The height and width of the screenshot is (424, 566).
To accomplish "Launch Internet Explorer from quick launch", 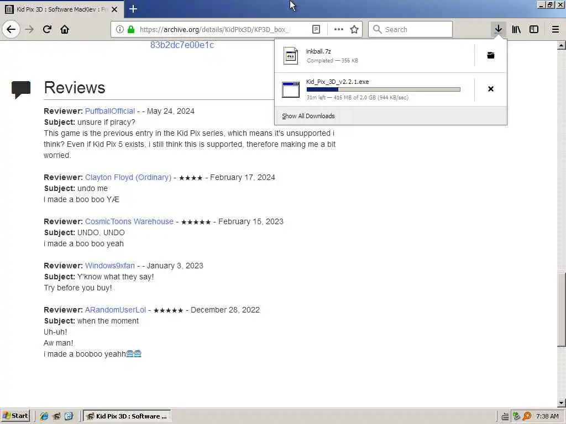I will 44,416.
